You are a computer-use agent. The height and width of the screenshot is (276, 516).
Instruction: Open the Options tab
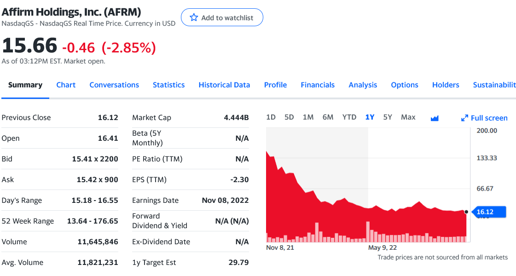coord(405,85)
